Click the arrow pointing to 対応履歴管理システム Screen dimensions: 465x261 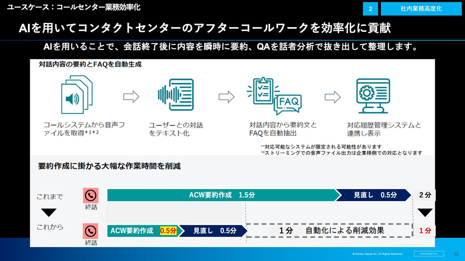coord(333,96)
